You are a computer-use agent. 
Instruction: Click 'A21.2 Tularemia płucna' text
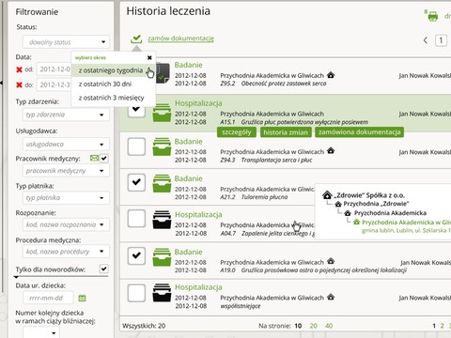coord(254,197)
